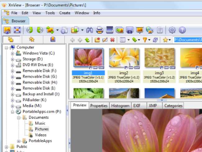The width and height of the screenshot is (202, 152).
Task: Click the contact sheet icon
Action: pyautogui.click(x=160, y=30)
